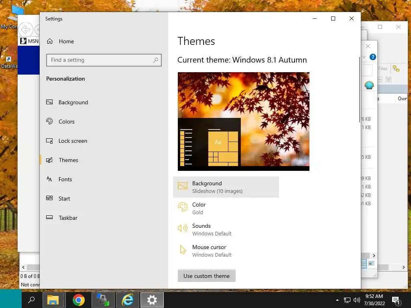This screenshot has width=411, height=308.
Task: Maximize the background window
Action: click(x=380, y=27)
